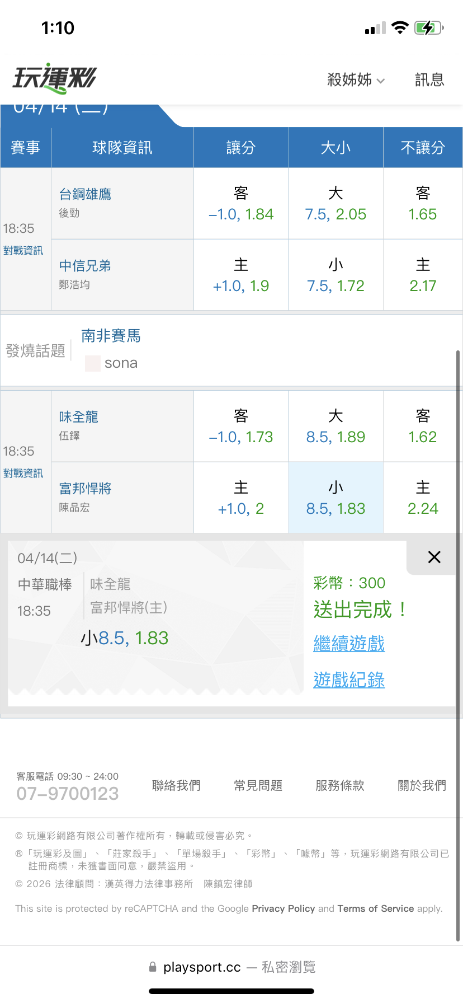The width and height of the screenshot is (463, 1003).
Task: Close the bet slip with X
Action: 434,557
